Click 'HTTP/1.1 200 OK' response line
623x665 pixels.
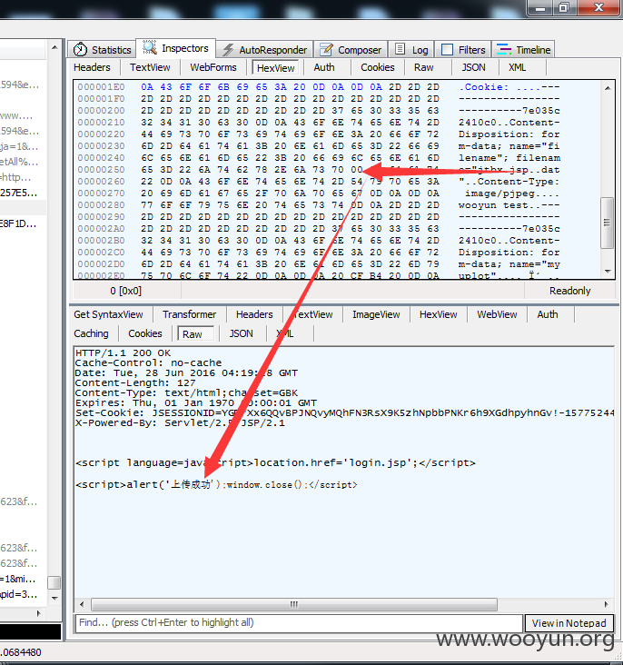123,352
